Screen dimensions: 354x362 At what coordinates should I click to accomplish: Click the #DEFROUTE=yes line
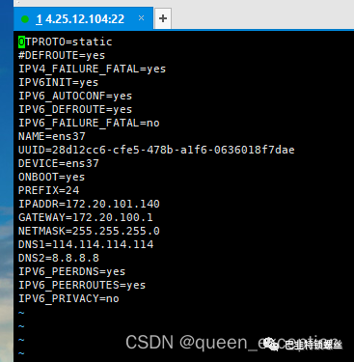pyautogui.click(x=62, y=55)
